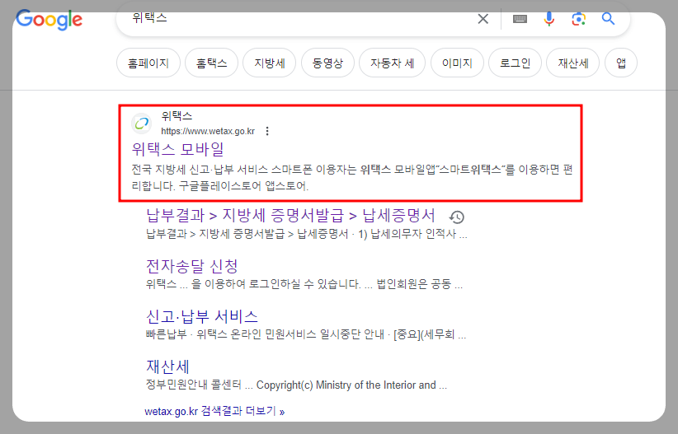Open the on-screen keyboard input tool

coord(520,19)
